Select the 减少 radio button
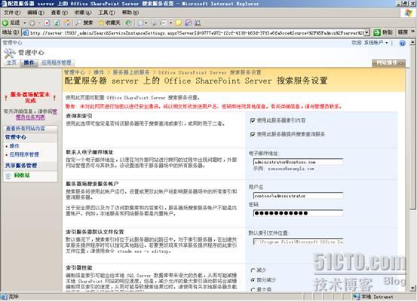 [253, 270]
